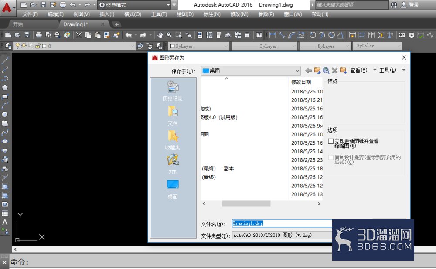Image resolution: width=436 pixels, height=269 pixels.
Task: Open the 文件类型 dropdown AutoCAD 2010/LT2010
Action: 282,235
